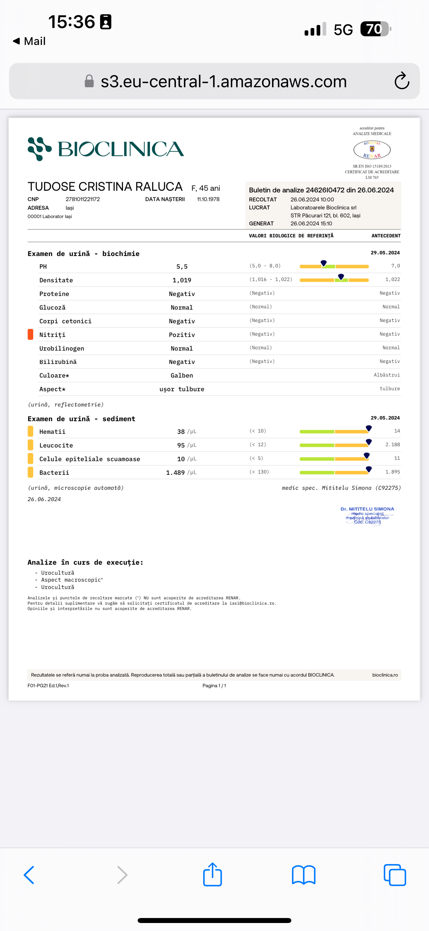The image size is (429, 931).
Task: Tap the Densitate reference range bar
Action: (x=334, y=280)
